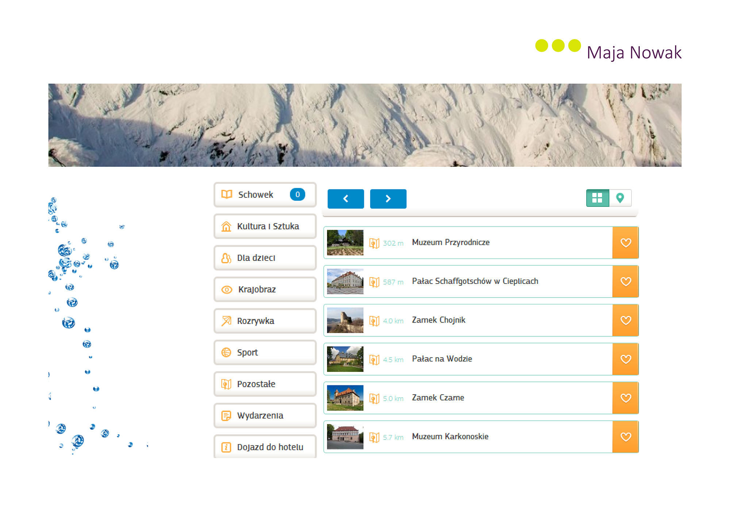This screenshot has height=520, width=730.
Task: Open the Schowek clipboard menu
Action: click(265, 194)
